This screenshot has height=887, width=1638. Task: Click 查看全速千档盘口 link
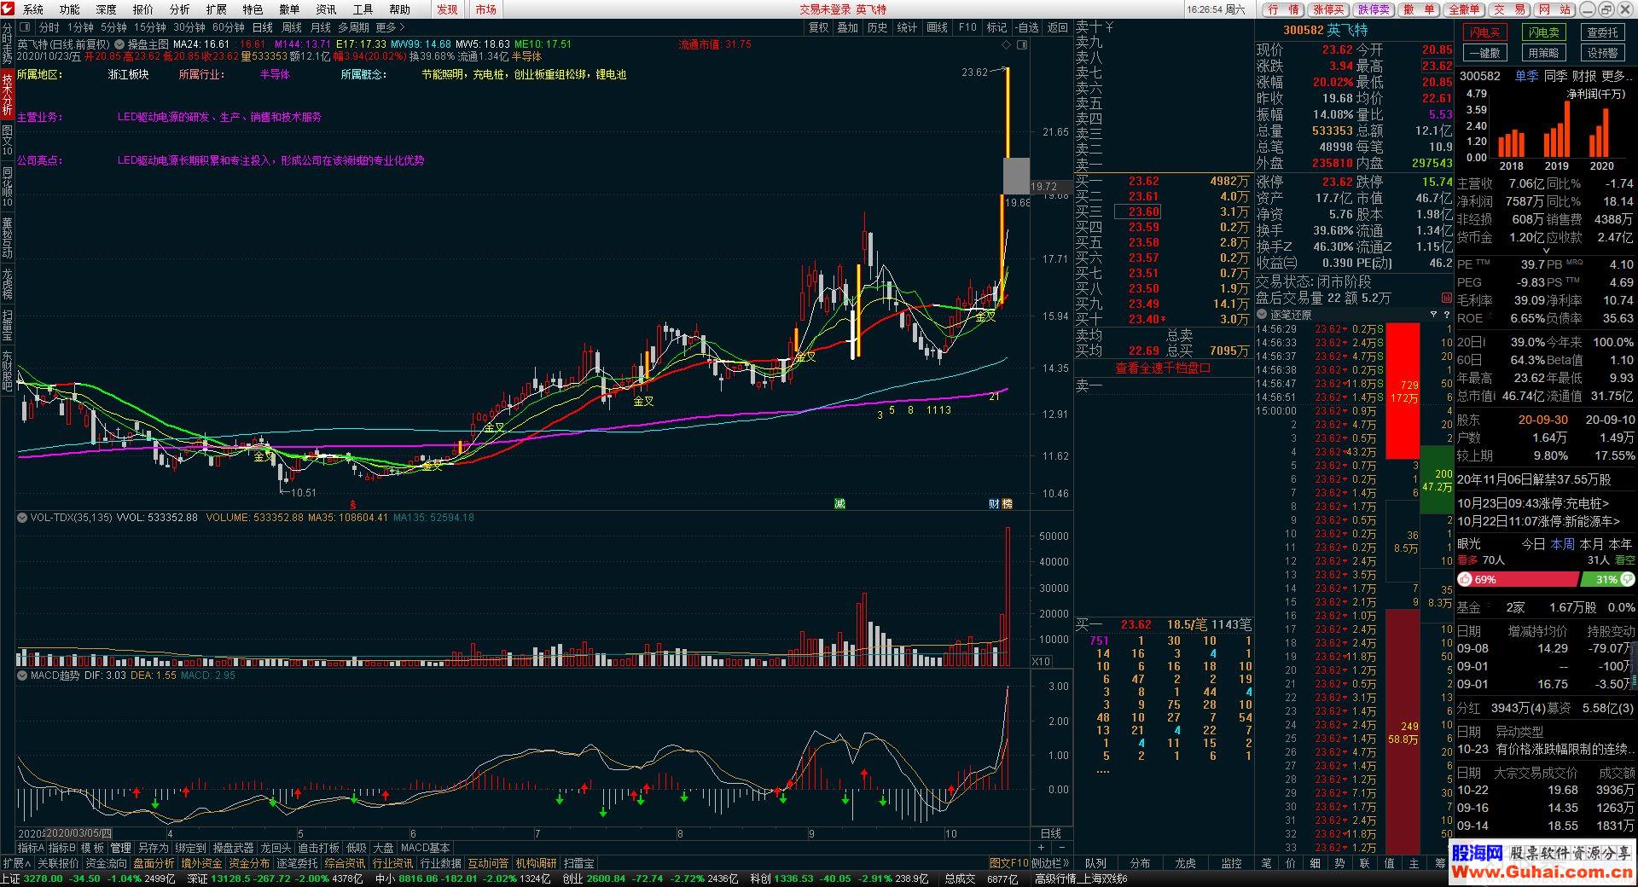(1164, 368)
